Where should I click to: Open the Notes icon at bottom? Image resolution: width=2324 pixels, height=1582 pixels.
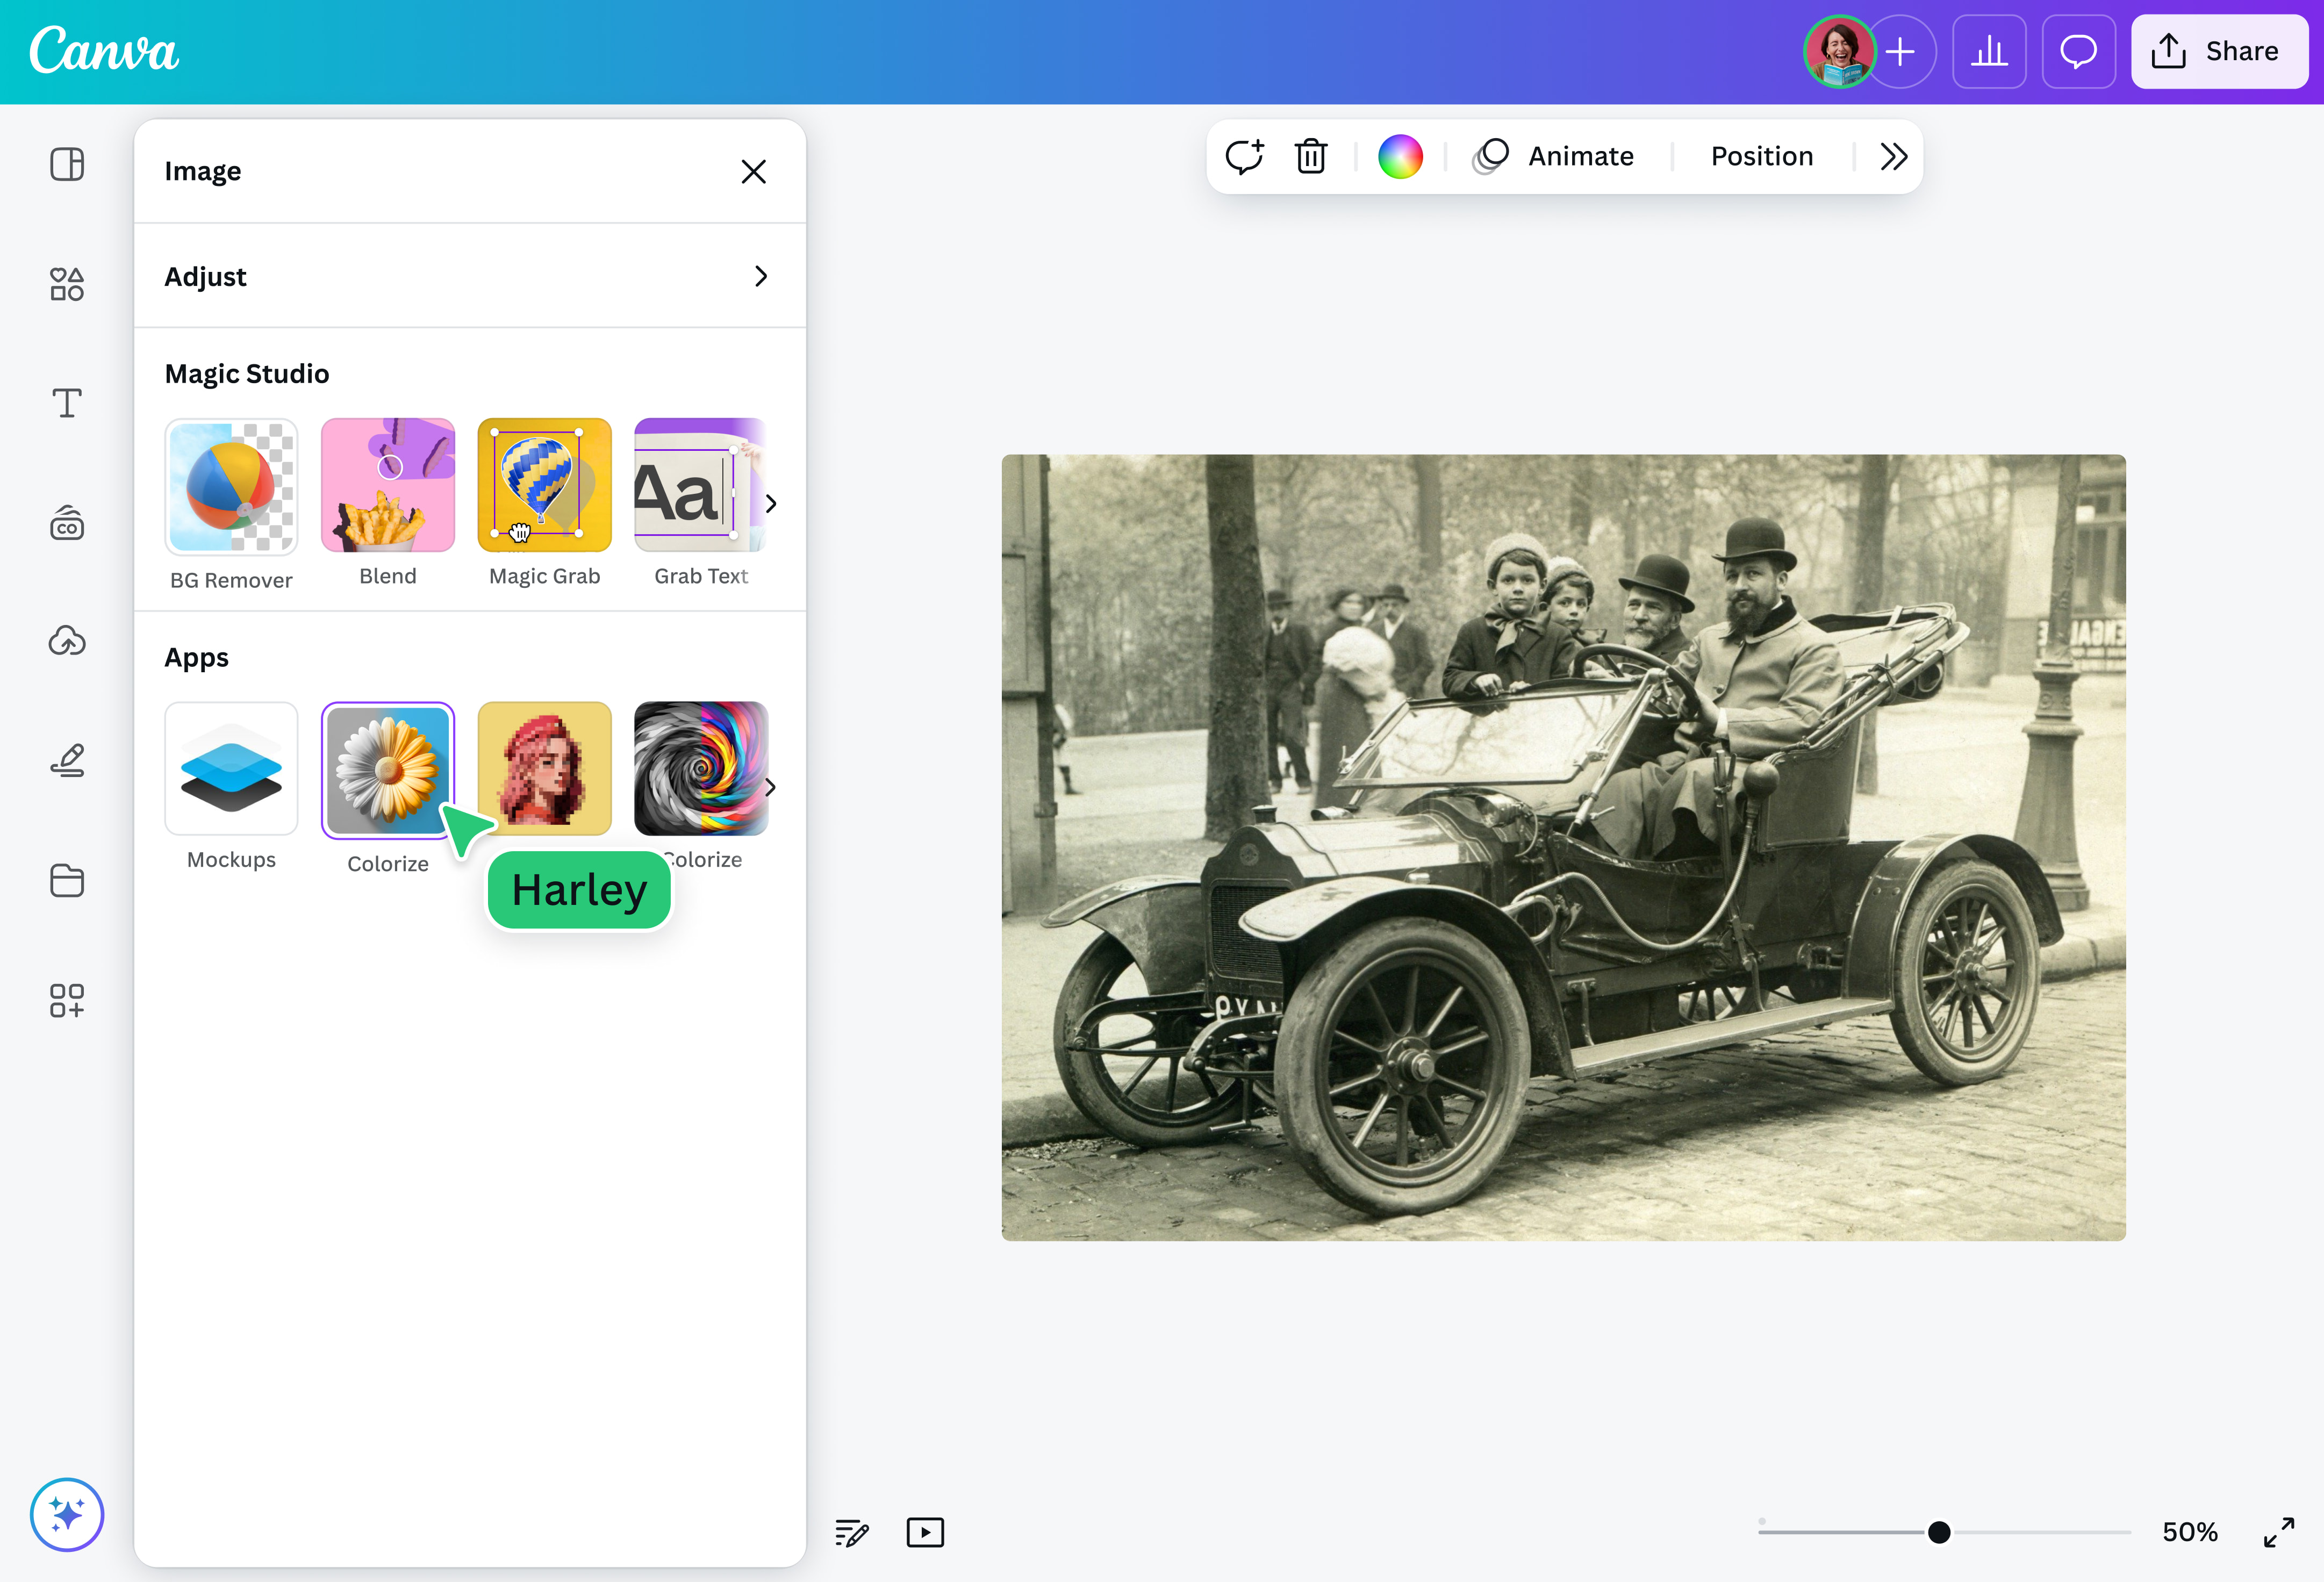[x=851, y=1532]
